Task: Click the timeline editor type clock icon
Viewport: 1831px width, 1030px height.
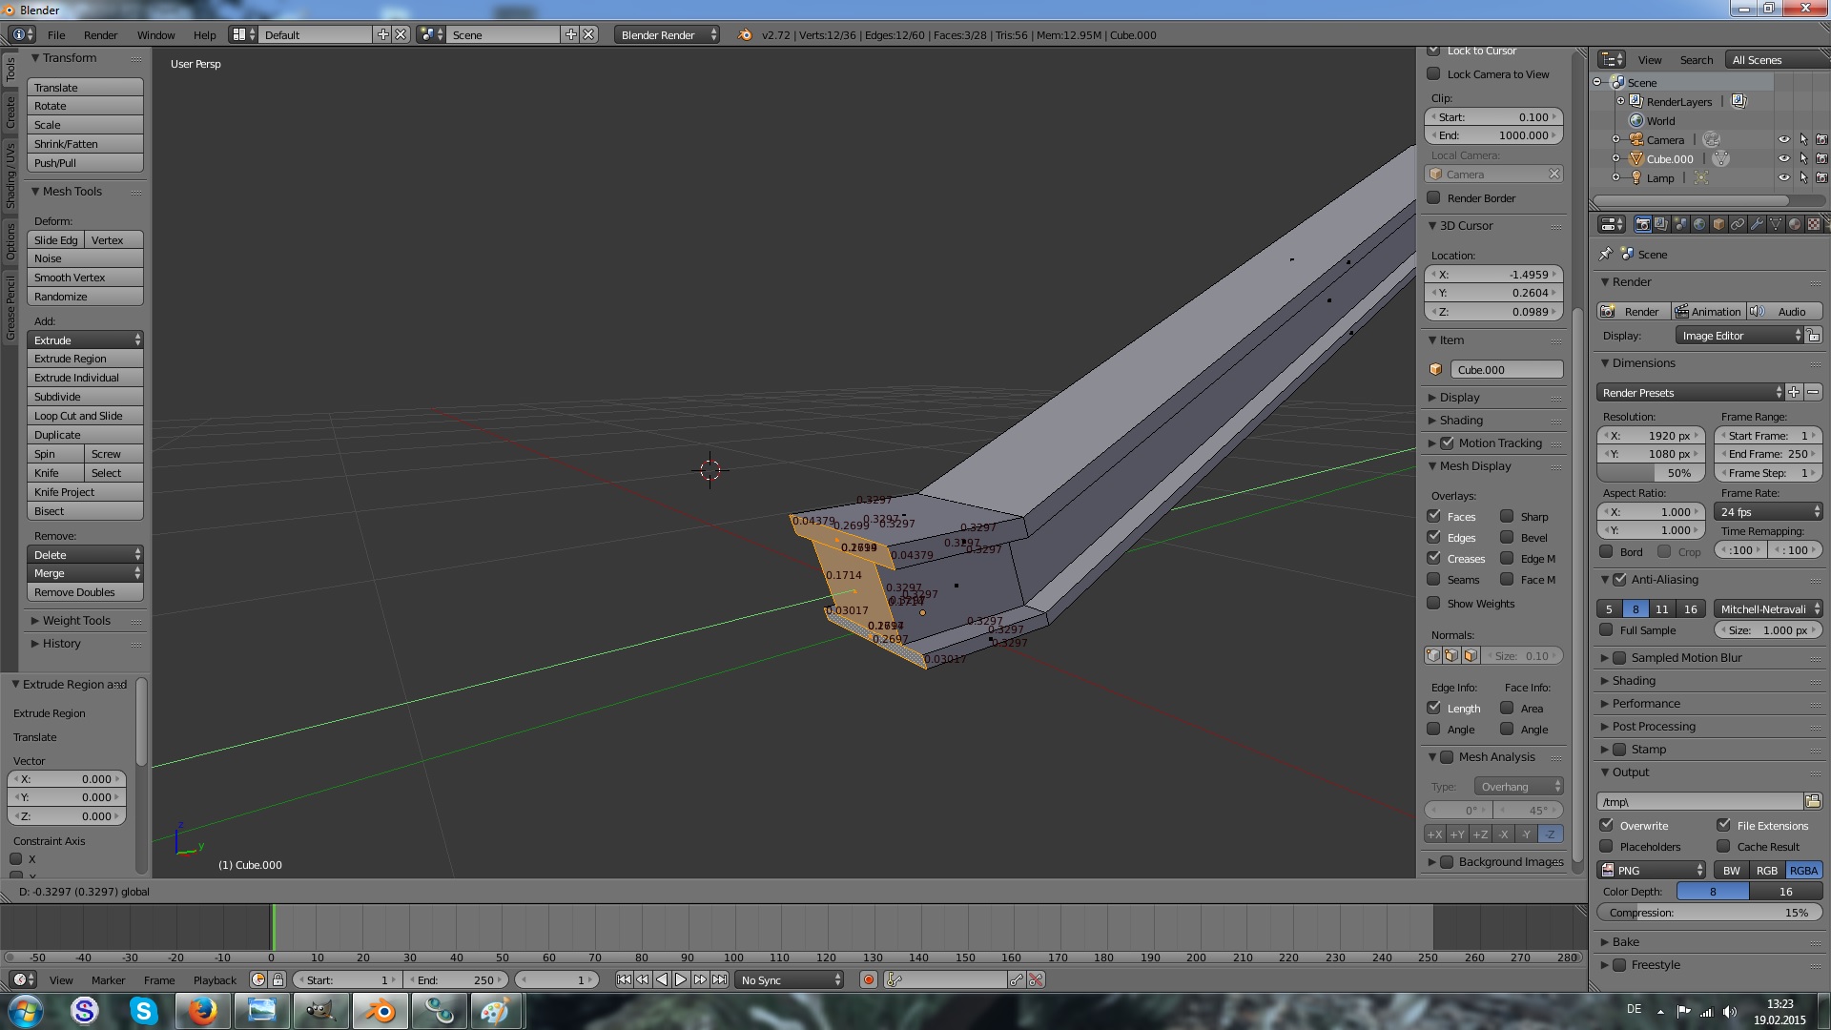Action: point(23,979)
